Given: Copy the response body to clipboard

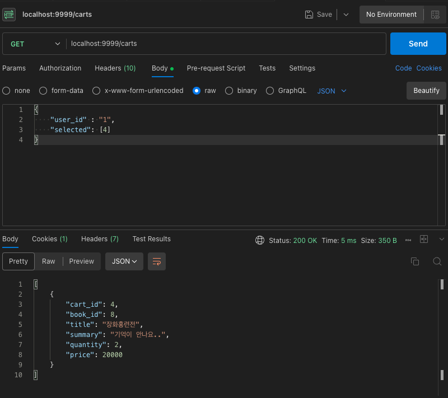Looking at the screenshot, I should click(415, 261).
